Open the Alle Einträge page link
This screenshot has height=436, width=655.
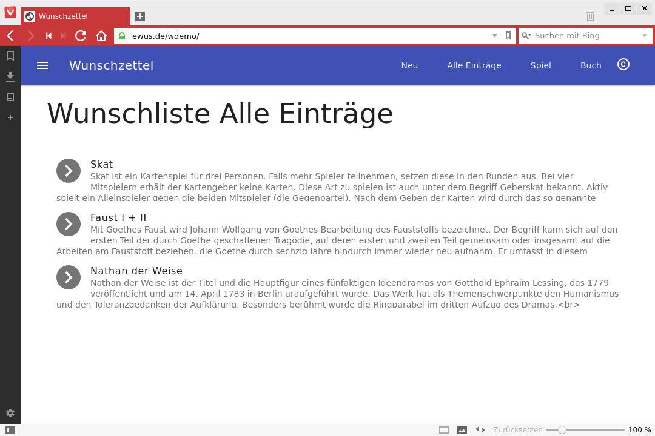[474, 65]
